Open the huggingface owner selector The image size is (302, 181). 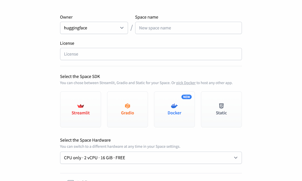94,28
